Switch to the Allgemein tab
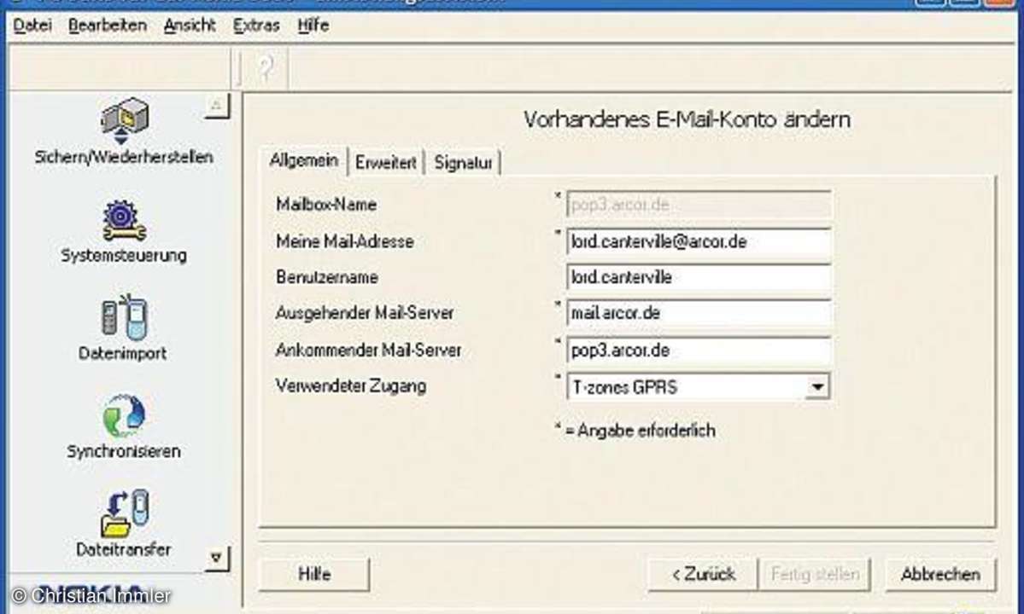This screenshot has width=1024, height=614. [304, 160]
